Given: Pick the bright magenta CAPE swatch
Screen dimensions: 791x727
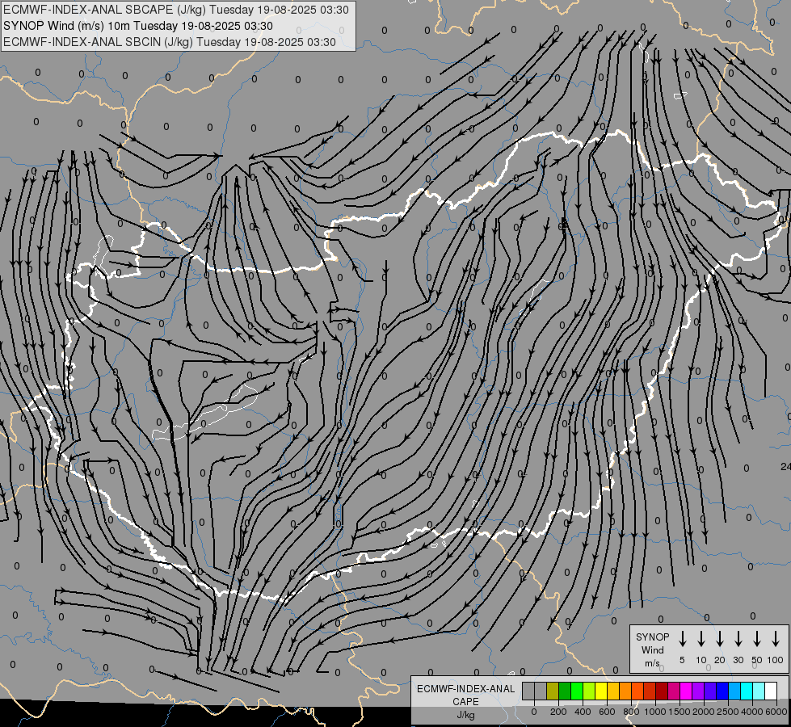Looking at the screenshot, I should point(686,691).
